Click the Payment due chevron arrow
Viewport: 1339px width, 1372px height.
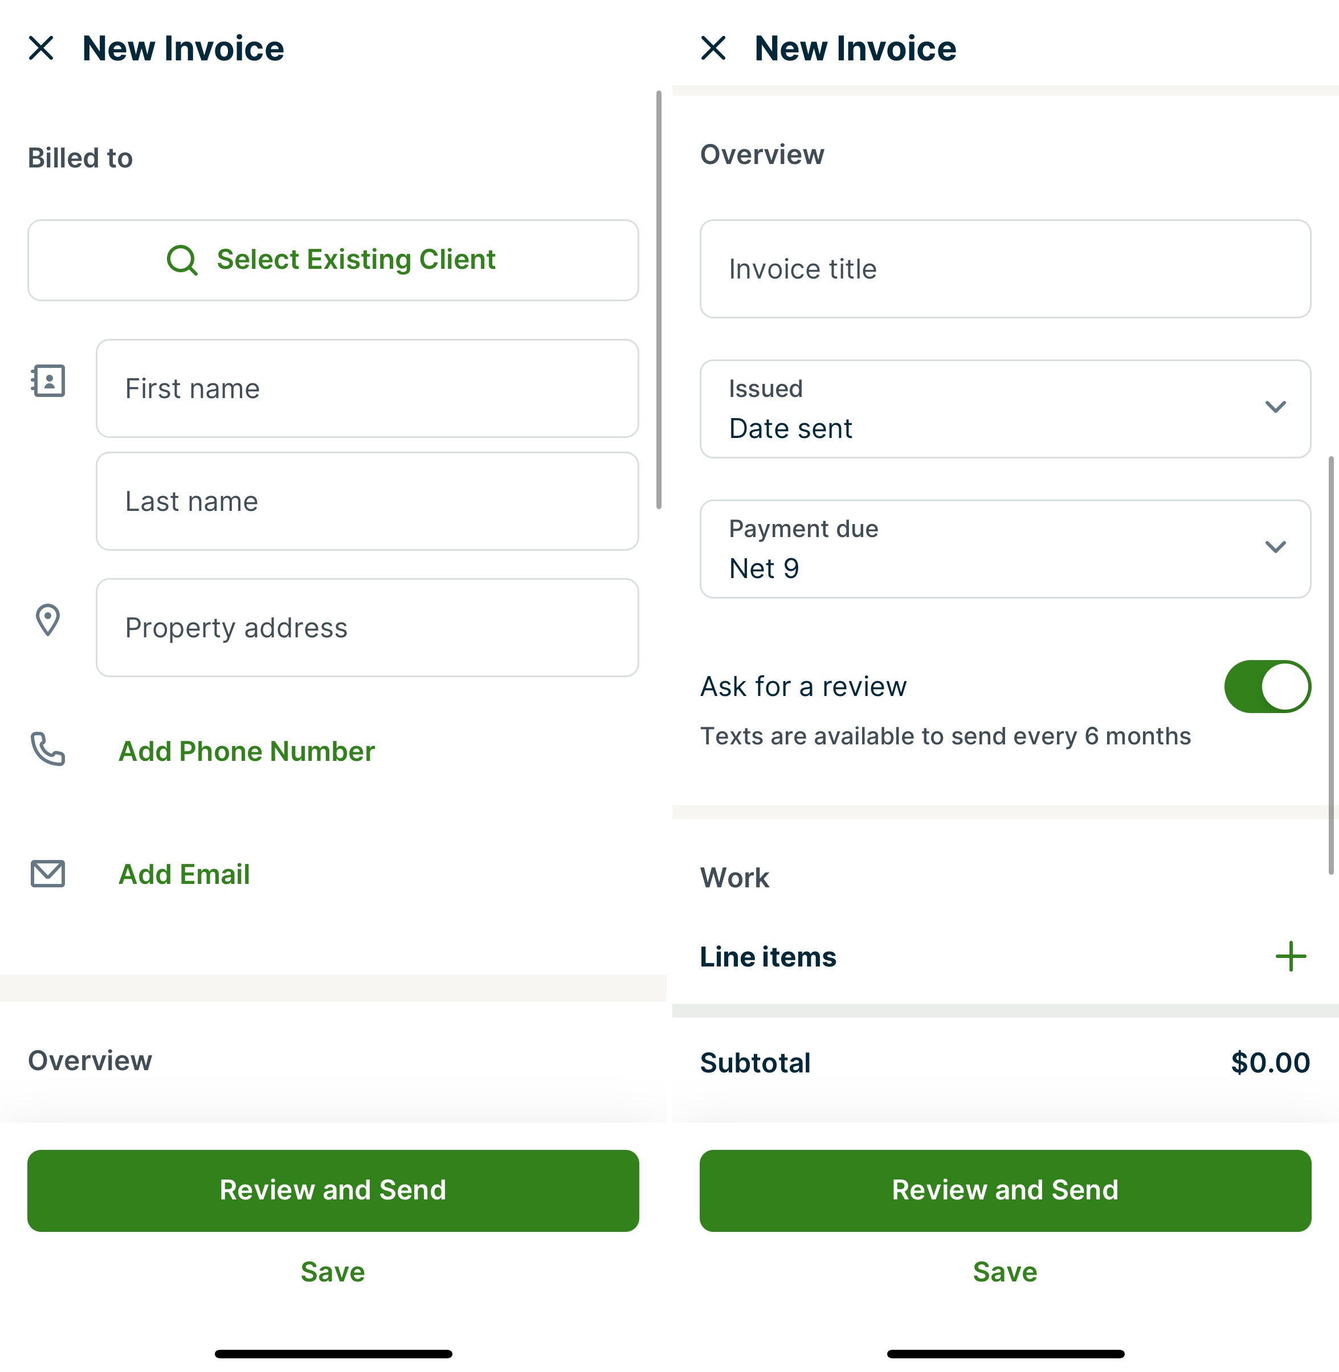tap(1275, 547)
